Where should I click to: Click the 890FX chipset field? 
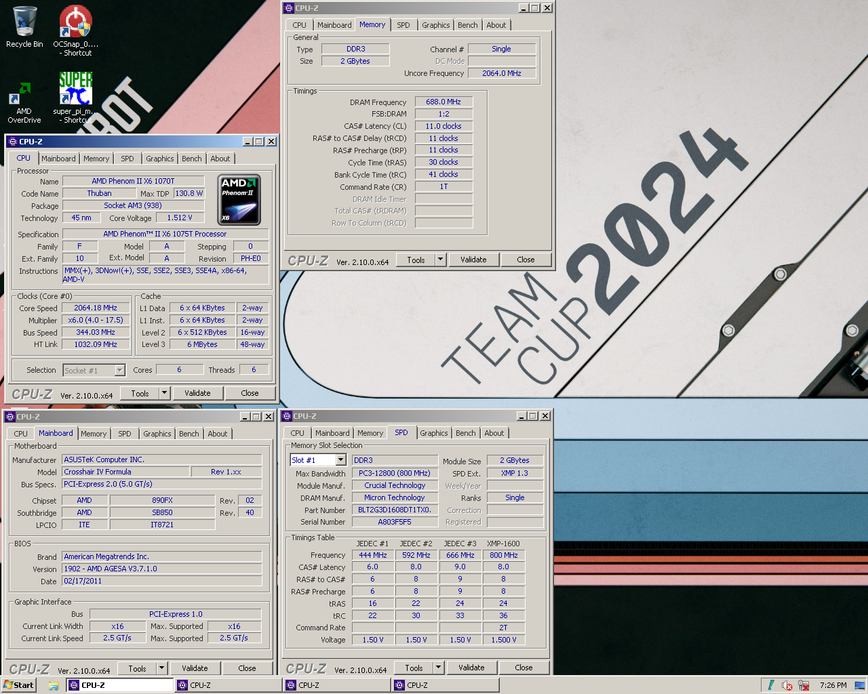162,500
